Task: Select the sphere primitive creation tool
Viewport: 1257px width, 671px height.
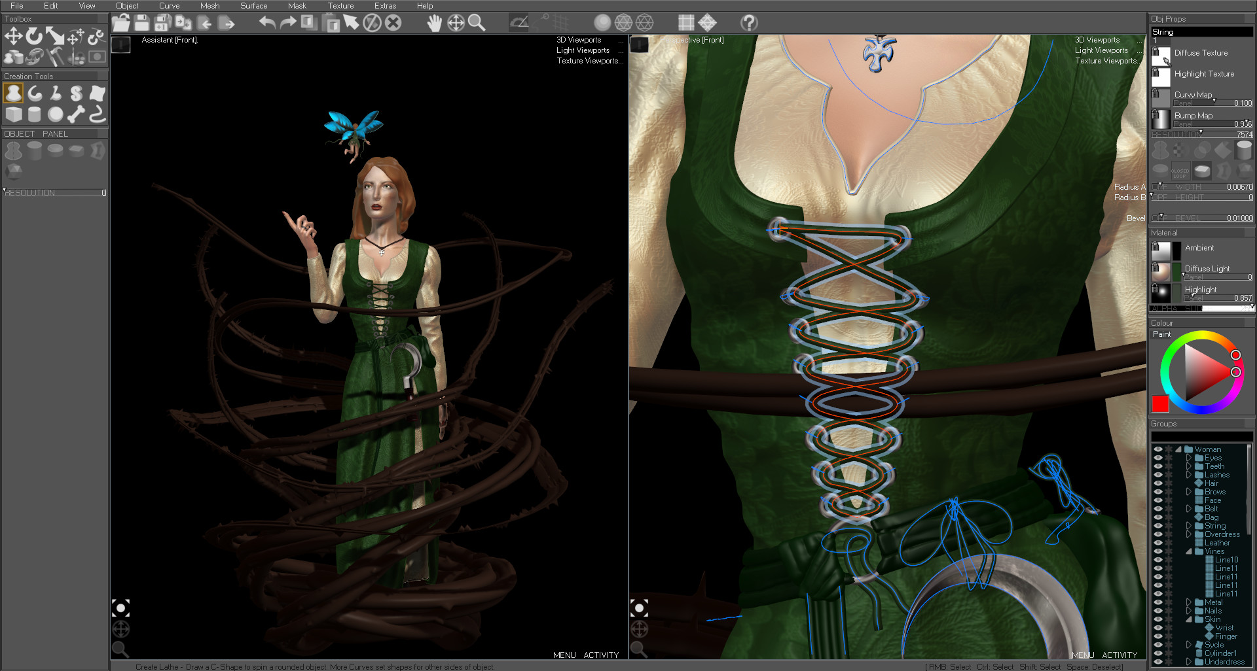Action: 55,114
